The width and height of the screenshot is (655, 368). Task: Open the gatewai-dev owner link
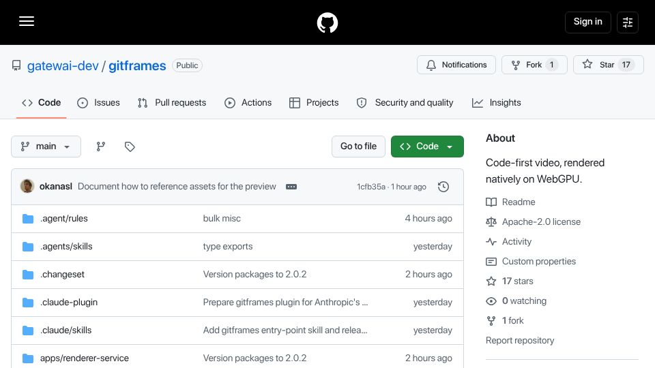point(63,65)
